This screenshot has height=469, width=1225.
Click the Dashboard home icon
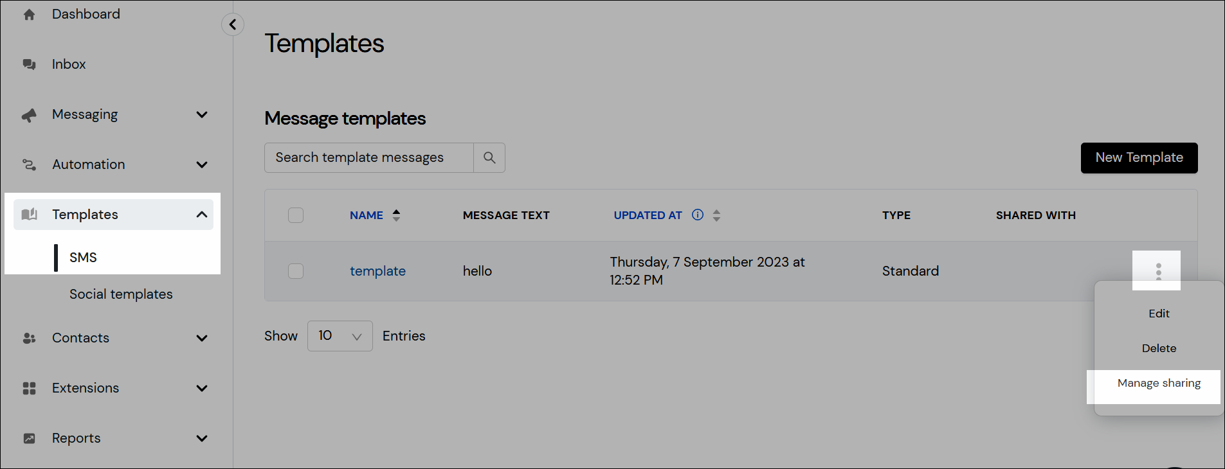click(29, 14)
